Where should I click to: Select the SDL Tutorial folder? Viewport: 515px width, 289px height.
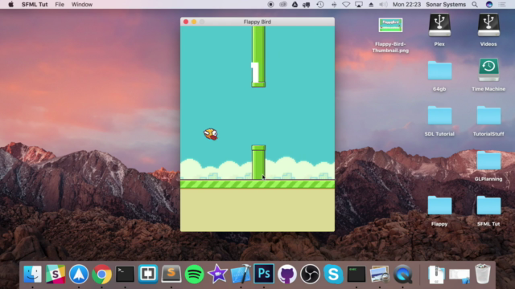pyautogui.click(x=439, y=116)
